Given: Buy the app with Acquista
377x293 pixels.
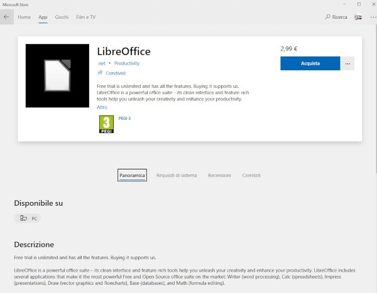Looking at the screenshot, I should click(x=310, y=63).
